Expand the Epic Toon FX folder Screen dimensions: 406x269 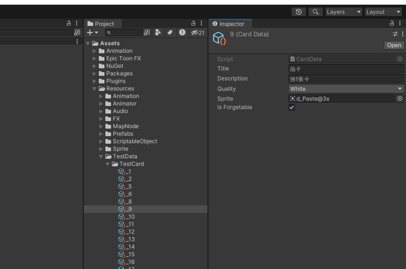point(95,58)
